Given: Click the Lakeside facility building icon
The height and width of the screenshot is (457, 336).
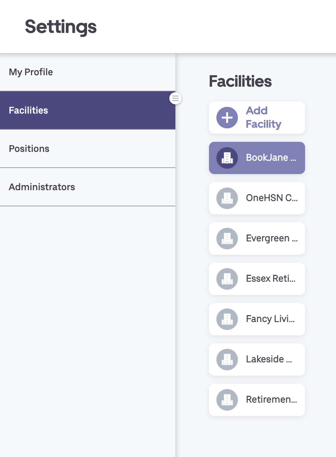Looking at the screenshot, I should (227, 360).
